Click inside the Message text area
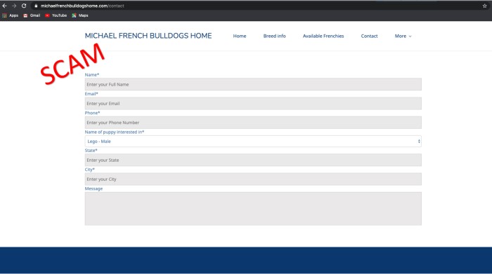The height and width of the screenshot is (274, 492). (x=253, y=208)
